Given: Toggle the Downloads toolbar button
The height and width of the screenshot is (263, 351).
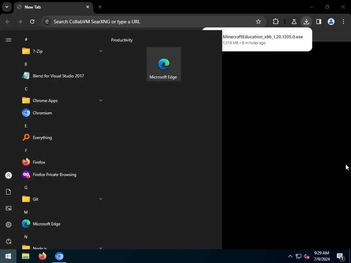Looking at the screenshot, I should click(x=306, y=22).
